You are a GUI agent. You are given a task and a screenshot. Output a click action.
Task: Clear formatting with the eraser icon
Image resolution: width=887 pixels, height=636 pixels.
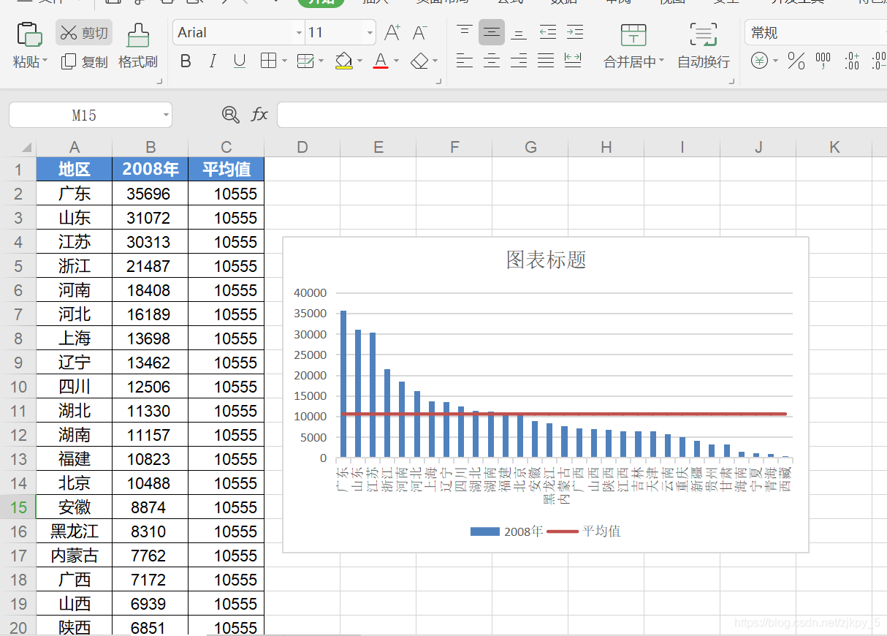point(419,61)
